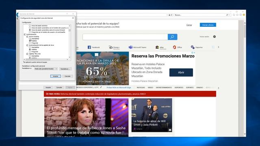Open the NOTICIAS tab

point(141,88)
